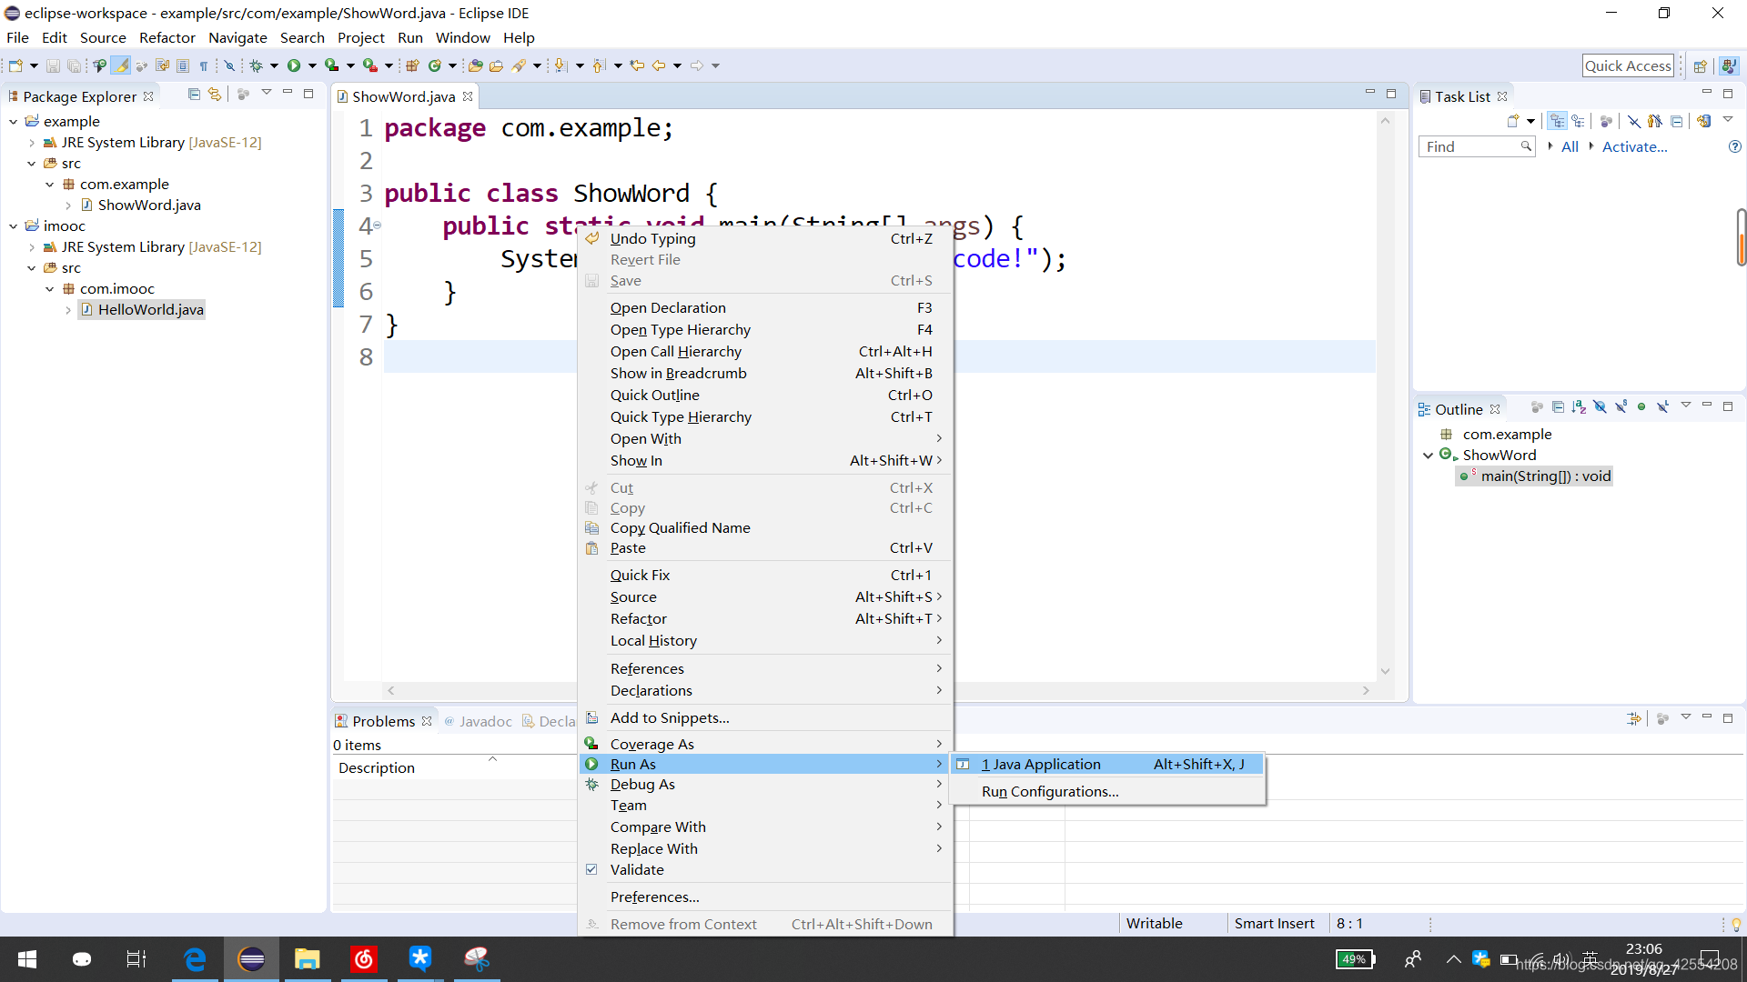This screenshot has height=982, width=1747.
Task: Click the New file wizard icon
Action: (x=15, y=65)
